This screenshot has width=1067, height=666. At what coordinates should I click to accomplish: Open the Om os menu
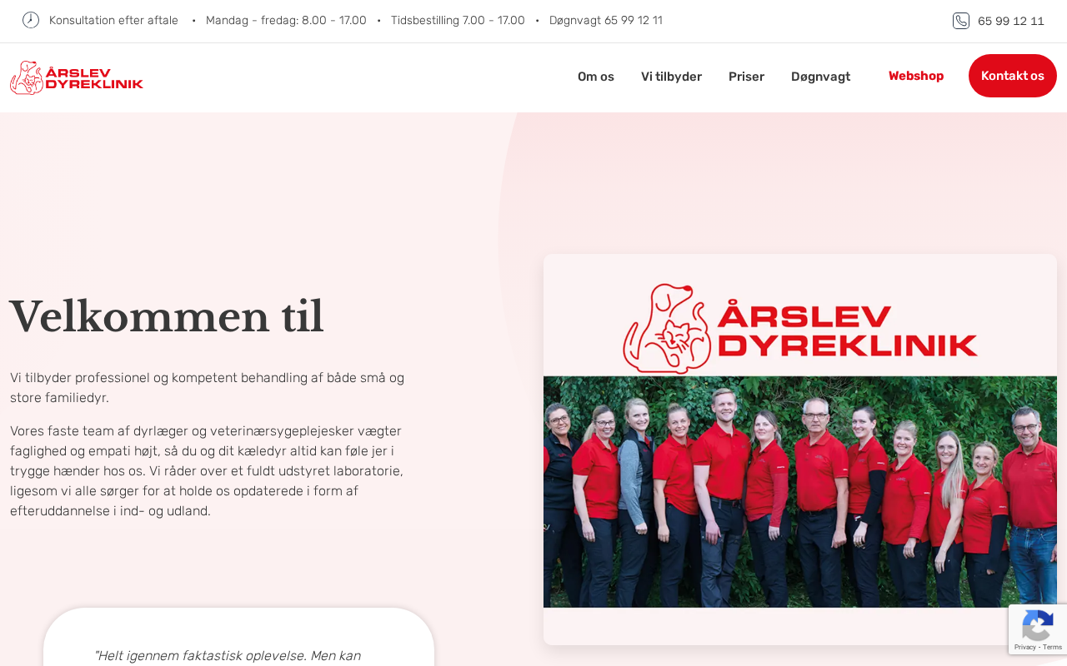[x=596, y=77]
